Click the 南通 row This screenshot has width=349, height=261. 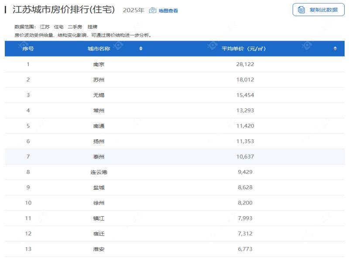pos(99,126)
